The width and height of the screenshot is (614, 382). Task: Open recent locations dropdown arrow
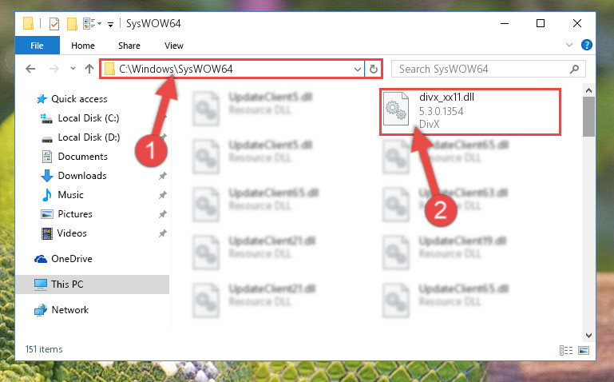click(x=73, y=69)
